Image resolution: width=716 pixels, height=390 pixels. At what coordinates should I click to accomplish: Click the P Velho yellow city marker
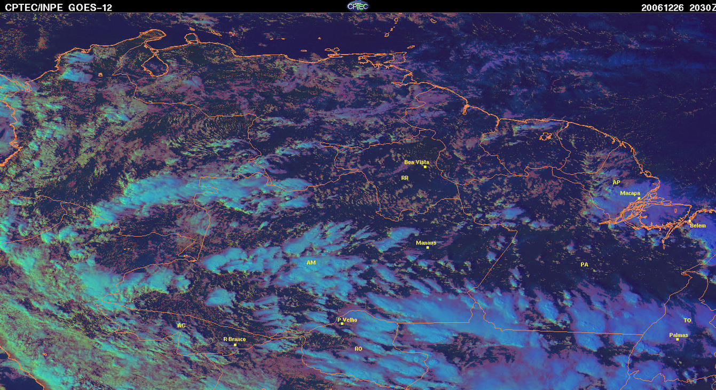(342, 324)
